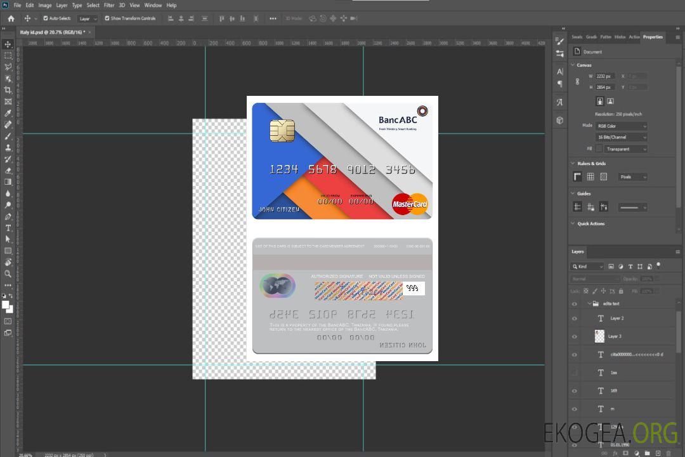Select the Path Selection tool

[8, 239]
